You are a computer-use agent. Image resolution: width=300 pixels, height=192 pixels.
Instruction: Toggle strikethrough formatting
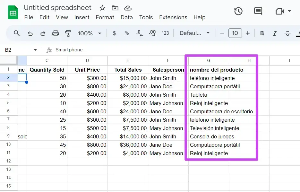(x=287, y=33)
